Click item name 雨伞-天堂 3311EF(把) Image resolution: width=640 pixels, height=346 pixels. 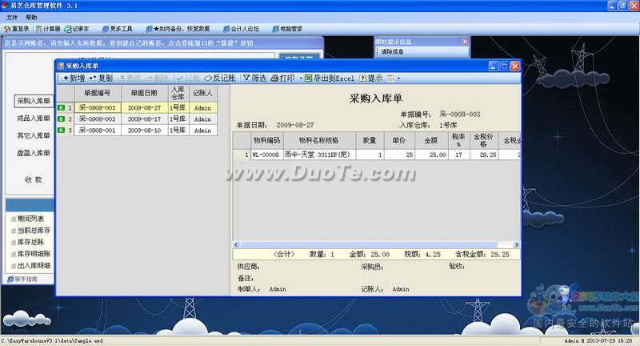[x=318, y=155]
